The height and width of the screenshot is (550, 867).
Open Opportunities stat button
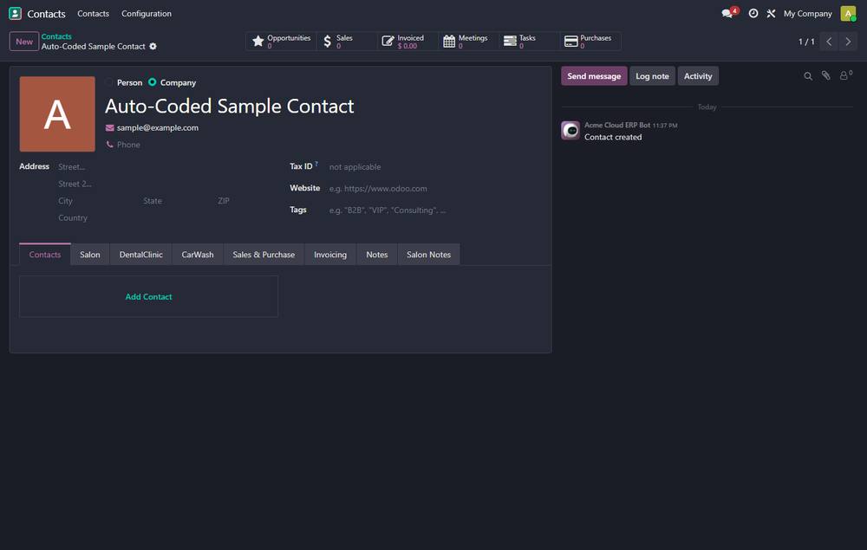281,42
